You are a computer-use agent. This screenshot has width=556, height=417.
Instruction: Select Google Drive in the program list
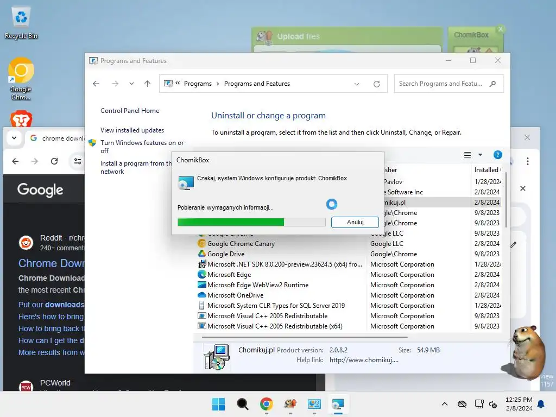[x=225, y=254]
